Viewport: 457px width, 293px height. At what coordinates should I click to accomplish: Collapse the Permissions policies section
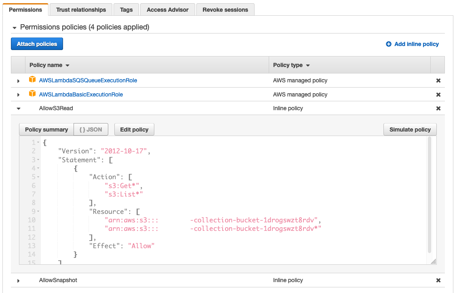pos(14,27)
